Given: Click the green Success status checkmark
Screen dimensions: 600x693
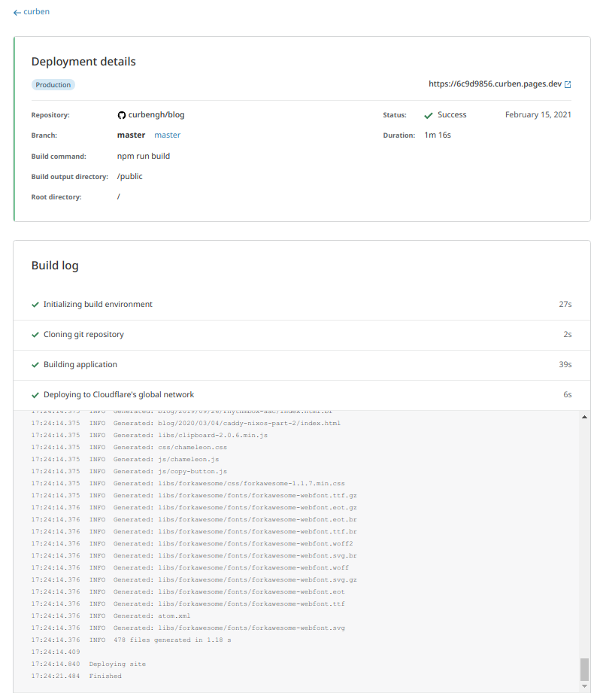Looking at the screenshot, I should [429, 115].
